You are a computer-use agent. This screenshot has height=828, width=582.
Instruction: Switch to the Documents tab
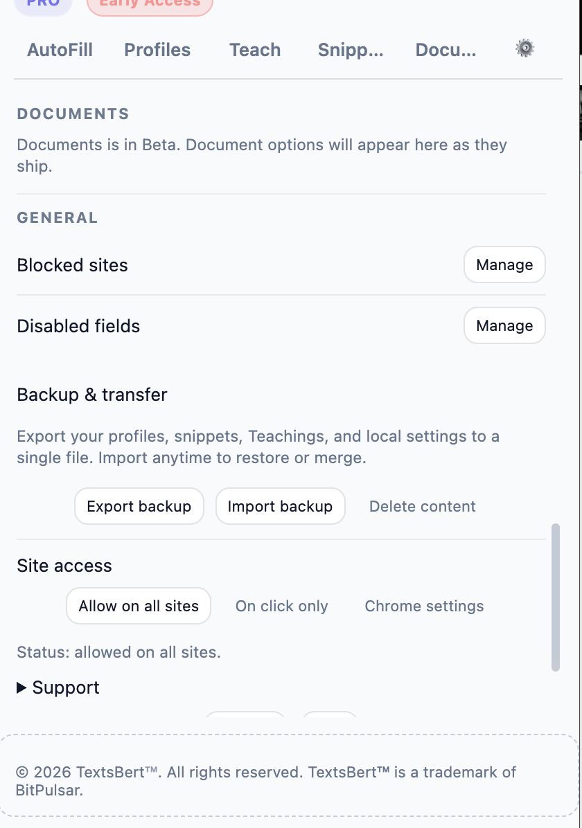(446, 50)
